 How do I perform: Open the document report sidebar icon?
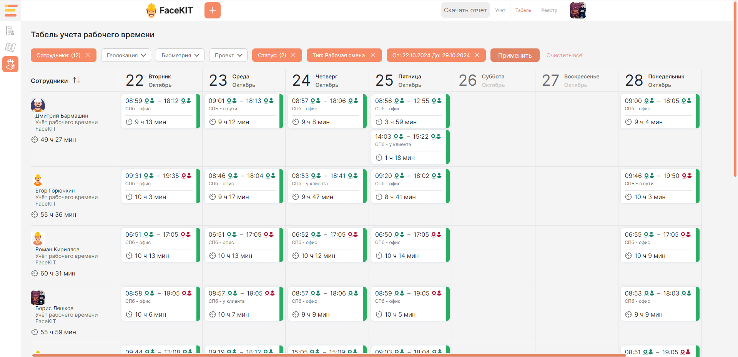click(10, 31)
